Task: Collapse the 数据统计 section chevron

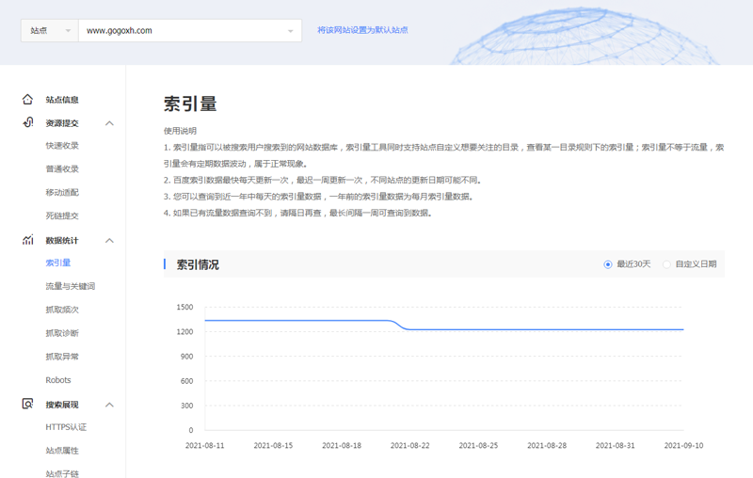Action: coord(109,241)
